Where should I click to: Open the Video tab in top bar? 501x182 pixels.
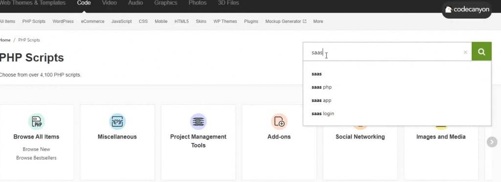pyautogui.click(x=109, y=3)
